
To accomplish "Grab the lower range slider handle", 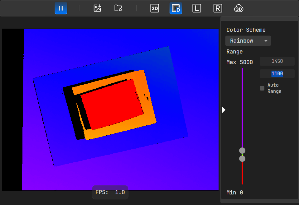I will pos(242,159).
